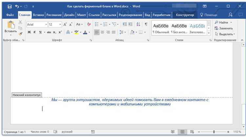Toggle italic (К) formatting

click(34, 32)
